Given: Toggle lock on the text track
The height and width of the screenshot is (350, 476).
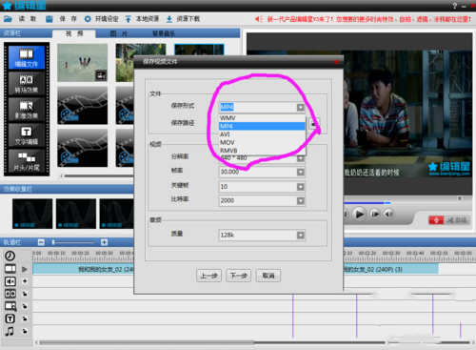Looking at the screenshot, I should point(25,319).
